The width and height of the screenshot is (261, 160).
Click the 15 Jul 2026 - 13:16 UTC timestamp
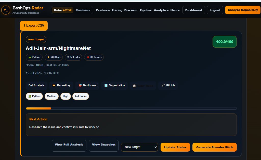pyautogui.click(x=42, y=73)
